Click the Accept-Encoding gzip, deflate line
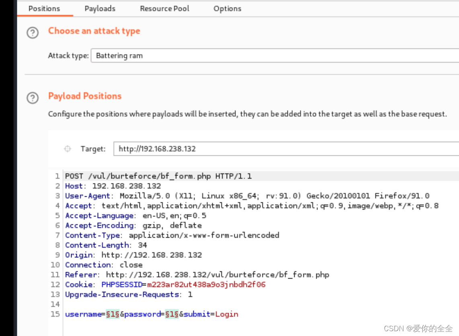The width and height of the screenshot is (459, 336). pos(133,226)
